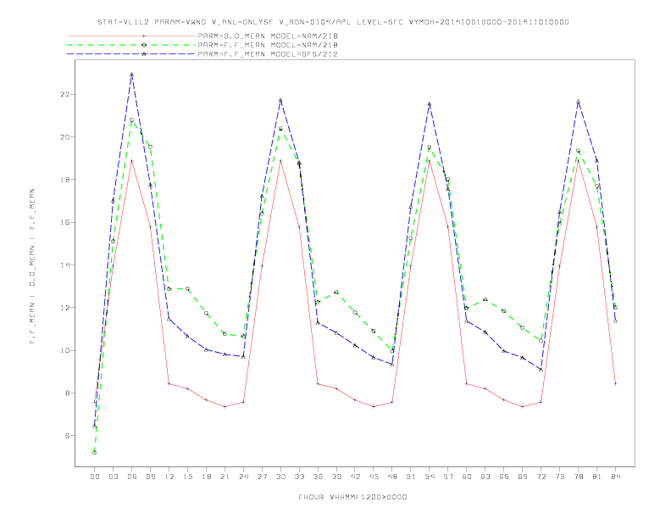This screenshot has width=671, height=519.
Task: Click x-axis tick label 21
Action: point(225,477)
